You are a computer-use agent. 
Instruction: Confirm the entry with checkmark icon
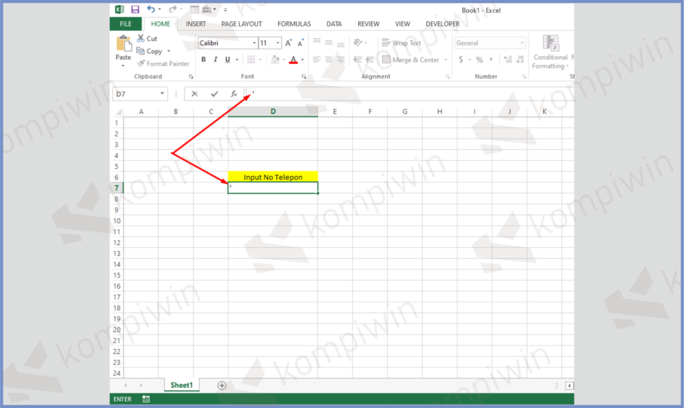[214, 94]
